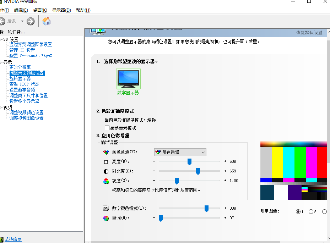Click the 对比度 half-circle icon
Screen dimensions: 330x243
pos(106,171)
